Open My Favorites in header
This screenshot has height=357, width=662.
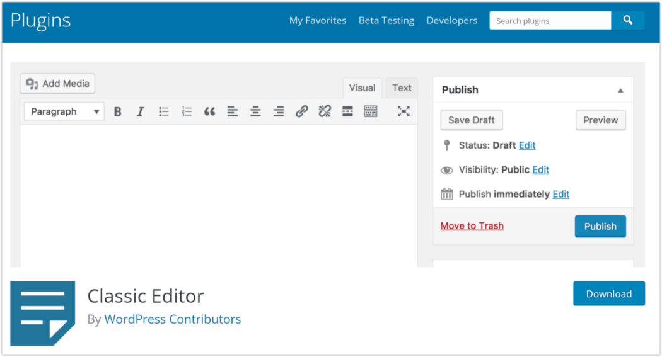click(x=318, y=20)
